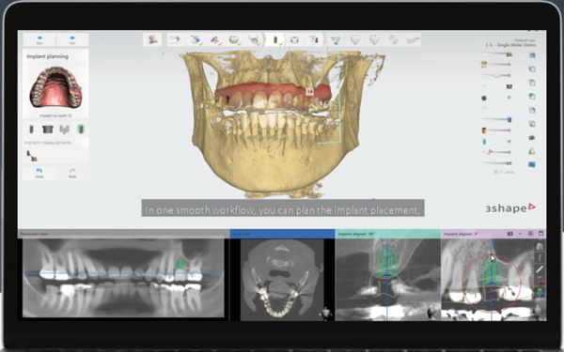This screenshot has width=564, height=352.
Task: Select the Panoramic view header
Action: tap(123, 234)
